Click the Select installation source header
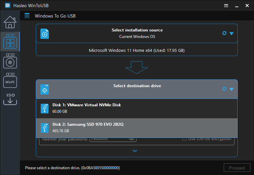 tap(137, 30)
